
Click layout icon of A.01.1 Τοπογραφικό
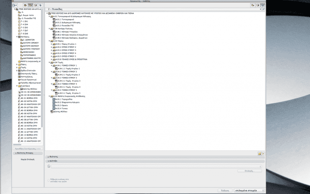pyautogui.click(x=54, y=19)
